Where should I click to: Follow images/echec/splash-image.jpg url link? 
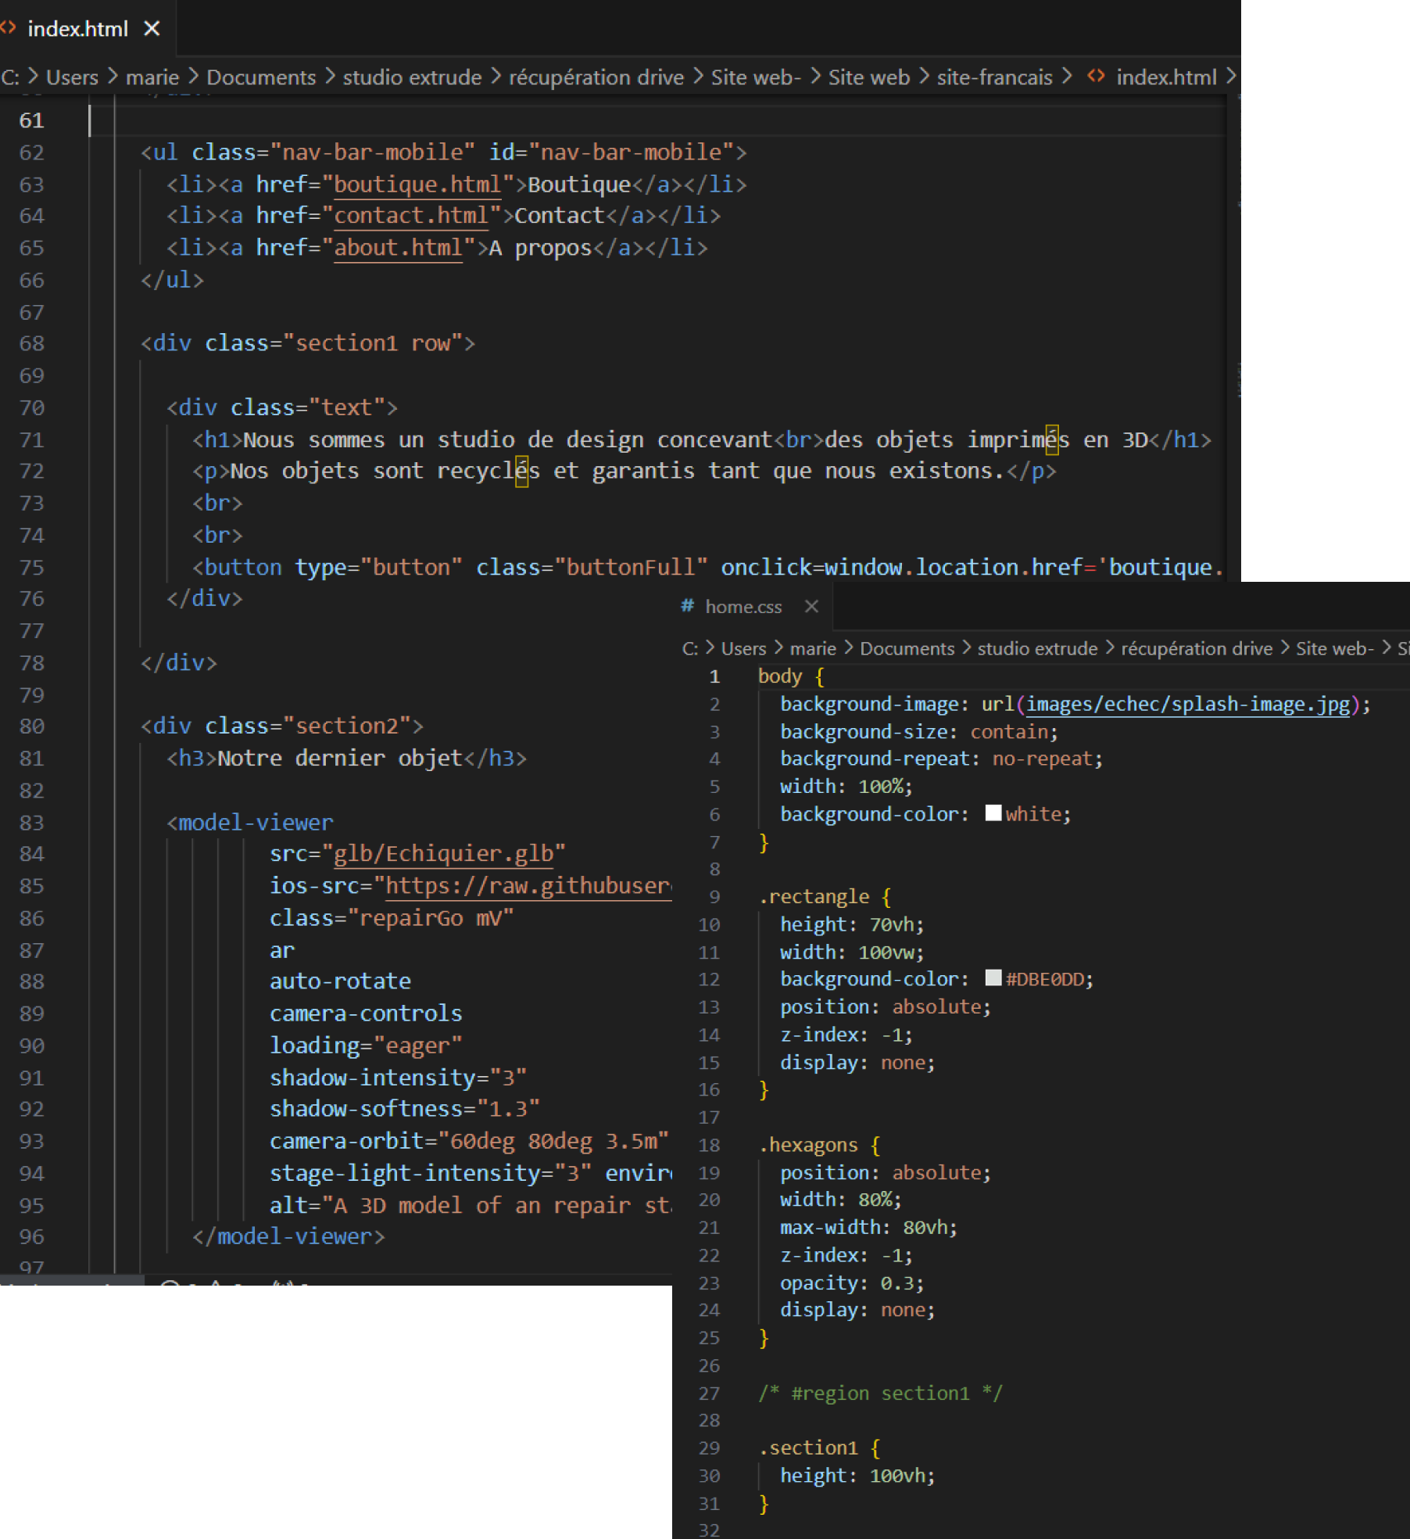[1188, 705]
